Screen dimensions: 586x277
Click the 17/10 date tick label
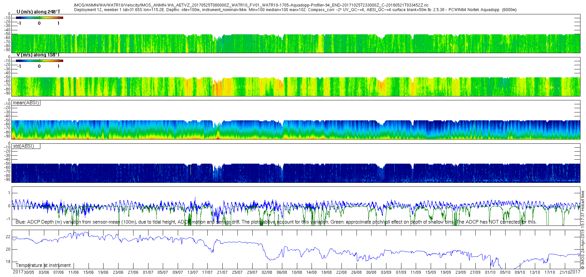coord(550,272)
